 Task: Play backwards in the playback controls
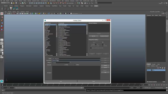click(x=157, y=85)
